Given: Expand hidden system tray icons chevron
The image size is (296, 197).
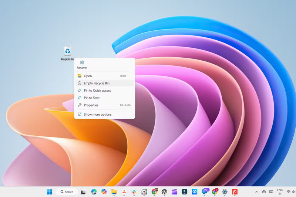Looking at the screenshot, I should tap(256, 192).
